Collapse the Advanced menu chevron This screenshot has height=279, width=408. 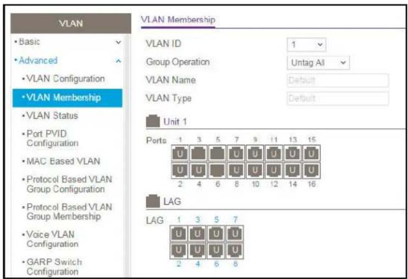pyautogui.click(x=118, y=61)
